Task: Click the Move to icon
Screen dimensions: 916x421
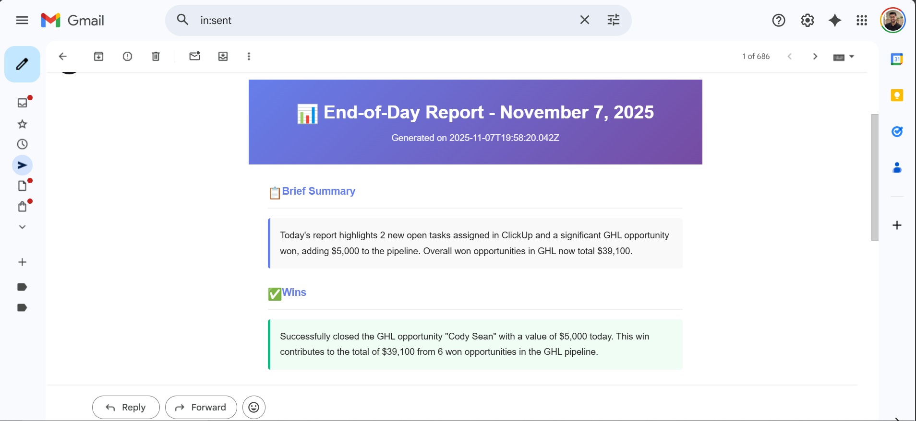Action: pyautogui.click(x=223, y=57)
